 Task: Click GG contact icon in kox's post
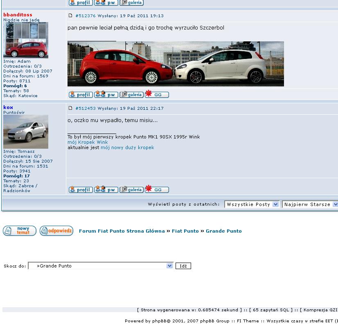point(157,190)
